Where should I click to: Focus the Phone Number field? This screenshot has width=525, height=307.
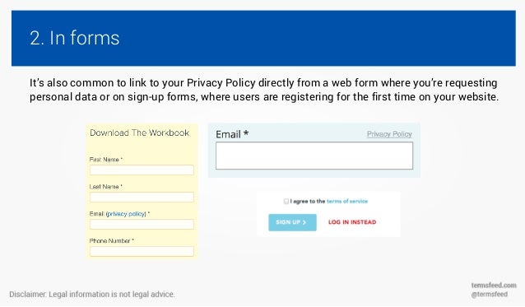(x=142, y=251)
